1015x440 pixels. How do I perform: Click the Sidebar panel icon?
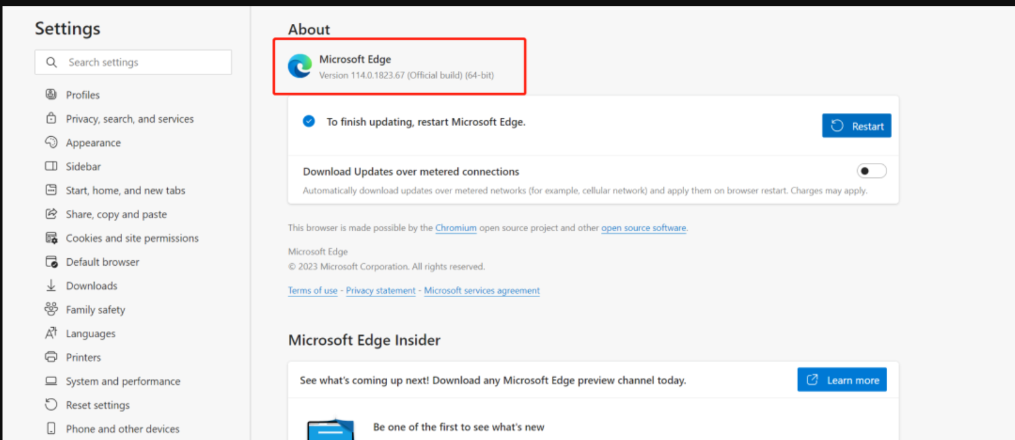51,166
